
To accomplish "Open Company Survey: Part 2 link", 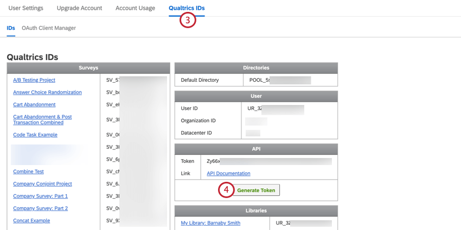I will coord(40,208).
